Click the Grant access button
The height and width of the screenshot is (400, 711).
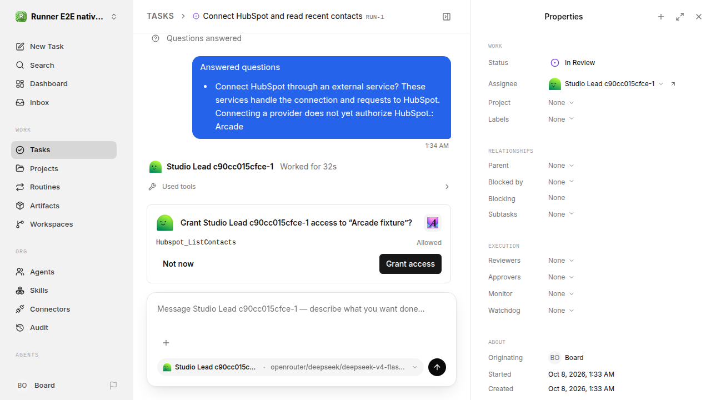[x=410, y=264]
